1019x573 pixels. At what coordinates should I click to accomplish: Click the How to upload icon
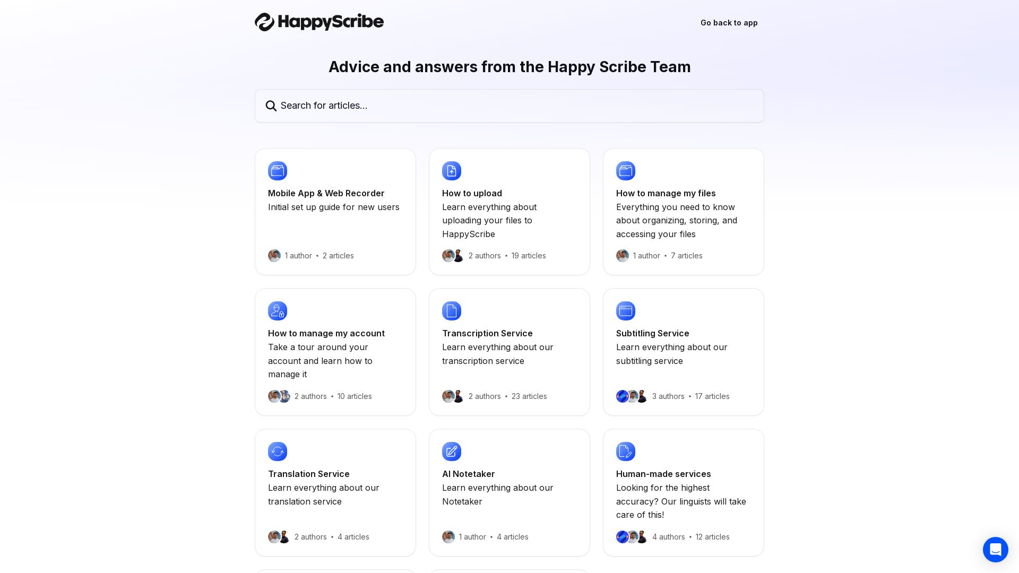tap(452, 171)
